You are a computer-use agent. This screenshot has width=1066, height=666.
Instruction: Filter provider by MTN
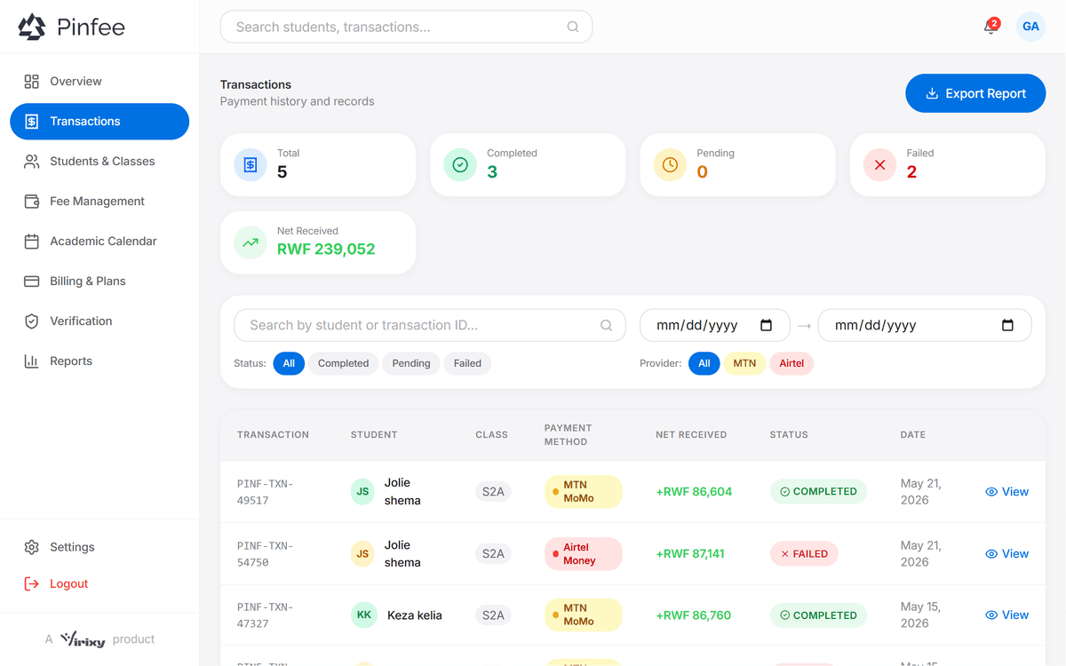744,363
